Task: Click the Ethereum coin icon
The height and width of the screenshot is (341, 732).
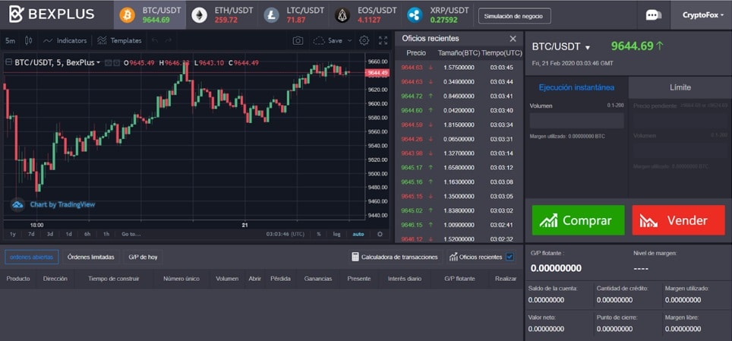Action: 200,14
